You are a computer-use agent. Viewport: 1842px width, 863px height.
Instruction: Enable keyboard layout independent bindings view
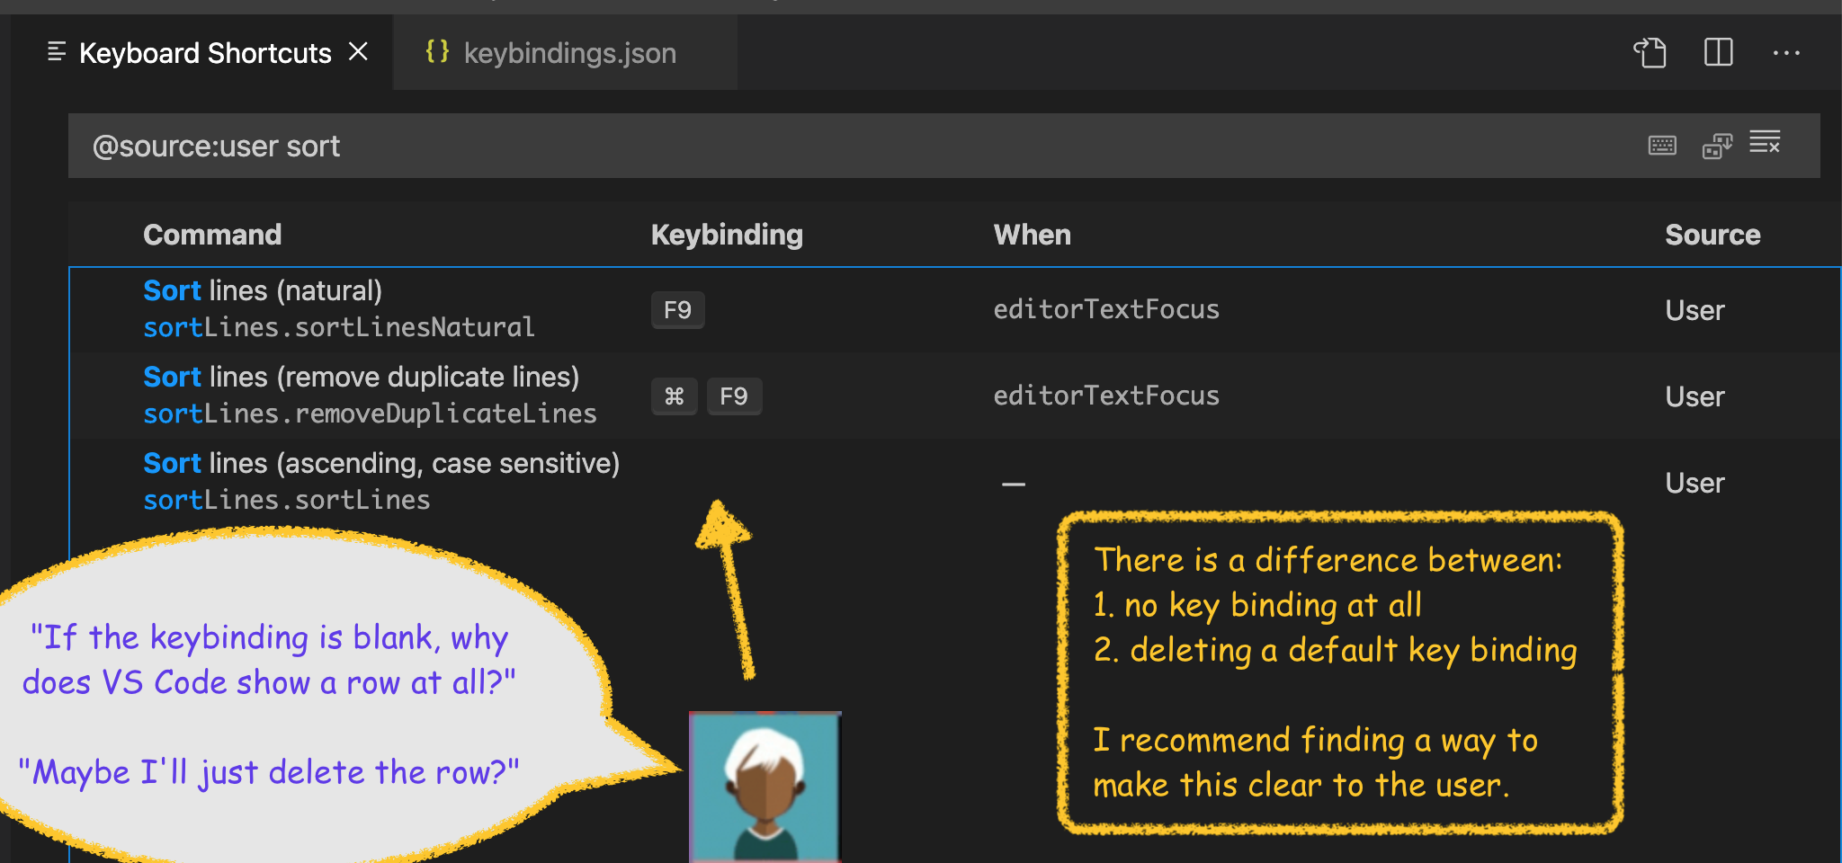click(1661, 144)
